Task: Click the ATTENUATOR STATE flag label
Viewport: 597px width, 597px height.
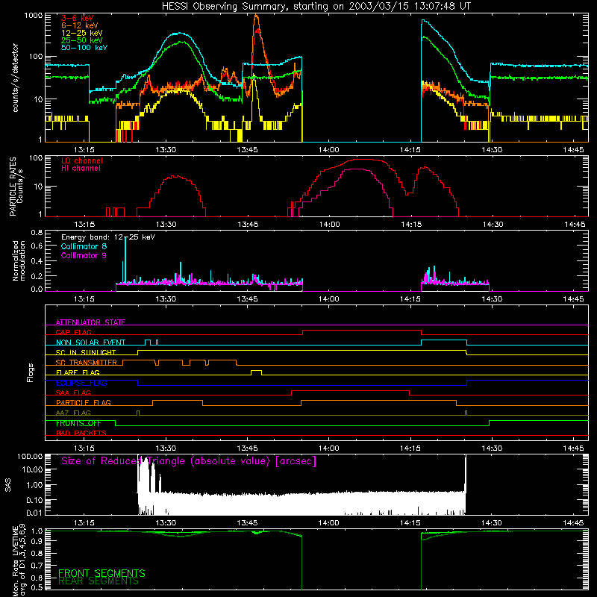Action: coord(90,322)
